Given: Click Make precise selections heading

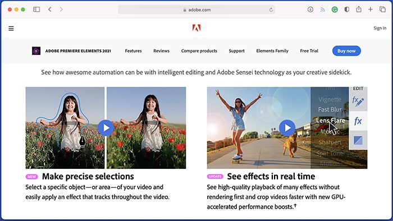Looking at the screenshot, I should coord(88,177).
